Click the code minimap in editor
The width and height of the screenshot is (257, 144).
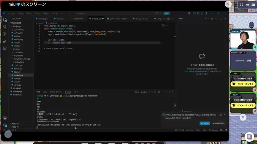166,26
